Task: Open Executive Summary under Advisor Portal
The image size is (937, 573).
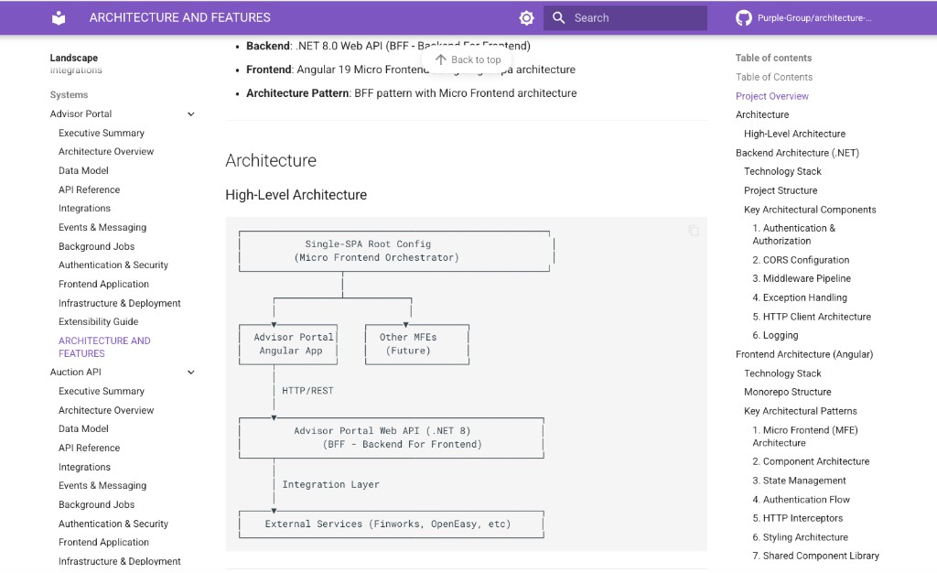Action: coord(102,133)
